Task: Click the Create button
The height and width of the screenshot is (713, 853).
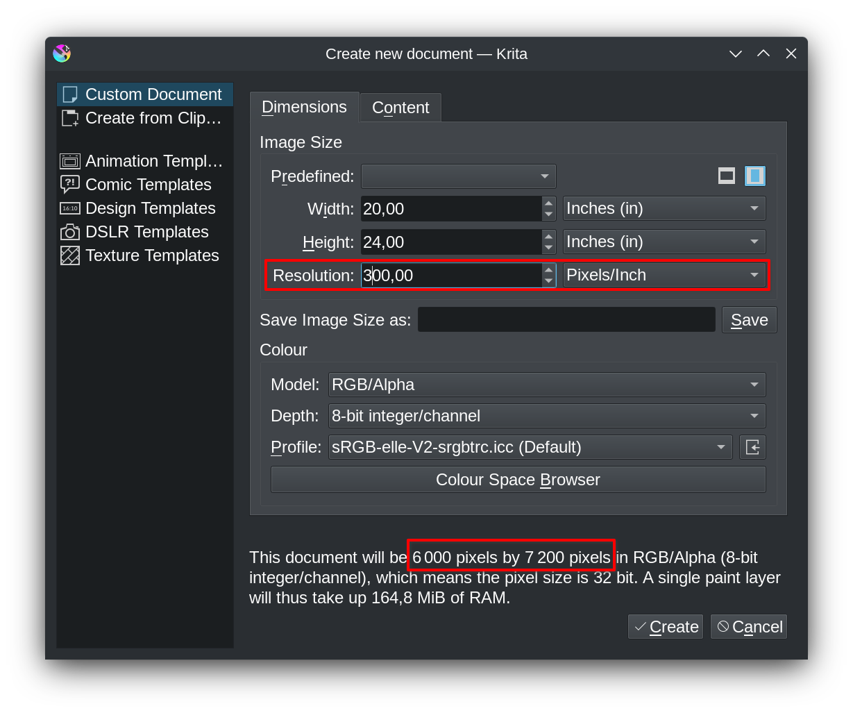Action: click(x=665, y=626)
